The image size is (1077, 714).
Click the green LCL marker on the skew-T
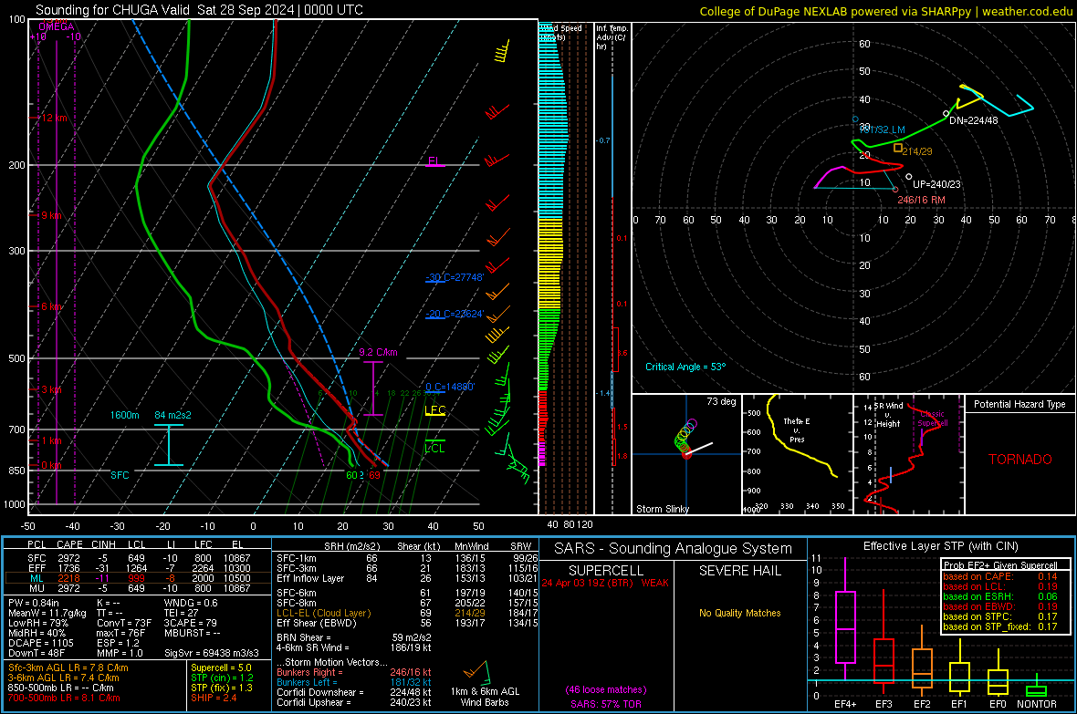tap(434, 448)
